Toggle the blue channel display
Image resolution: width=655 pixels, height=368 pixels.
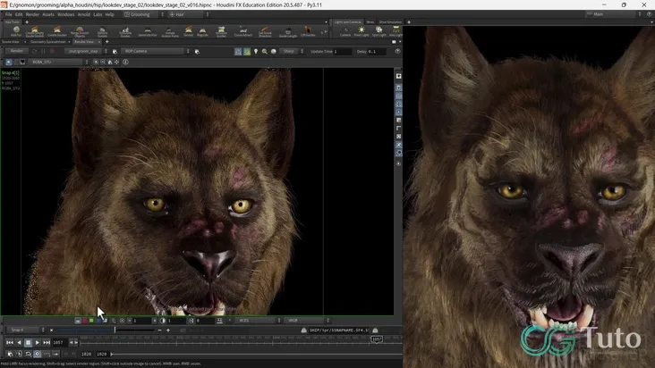pos(98,321)
